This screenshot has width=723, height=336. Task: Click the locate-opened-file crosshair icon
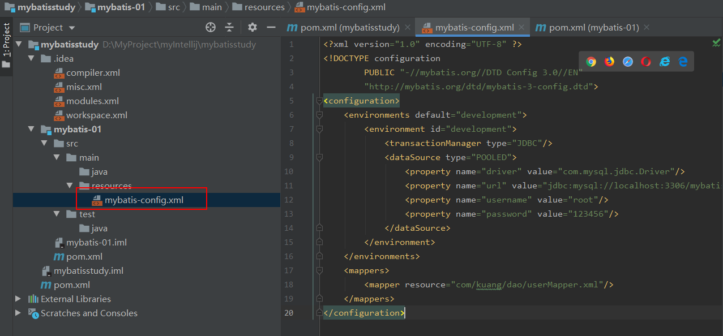(x=211, y=27)
